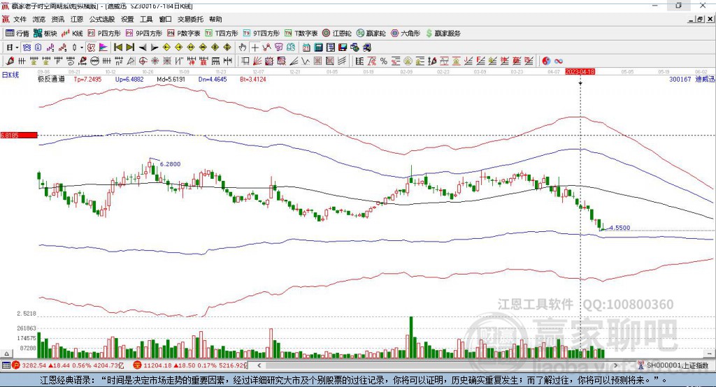Click the 6.2800 high price label
716x387 pixels.
pos(171,164)
